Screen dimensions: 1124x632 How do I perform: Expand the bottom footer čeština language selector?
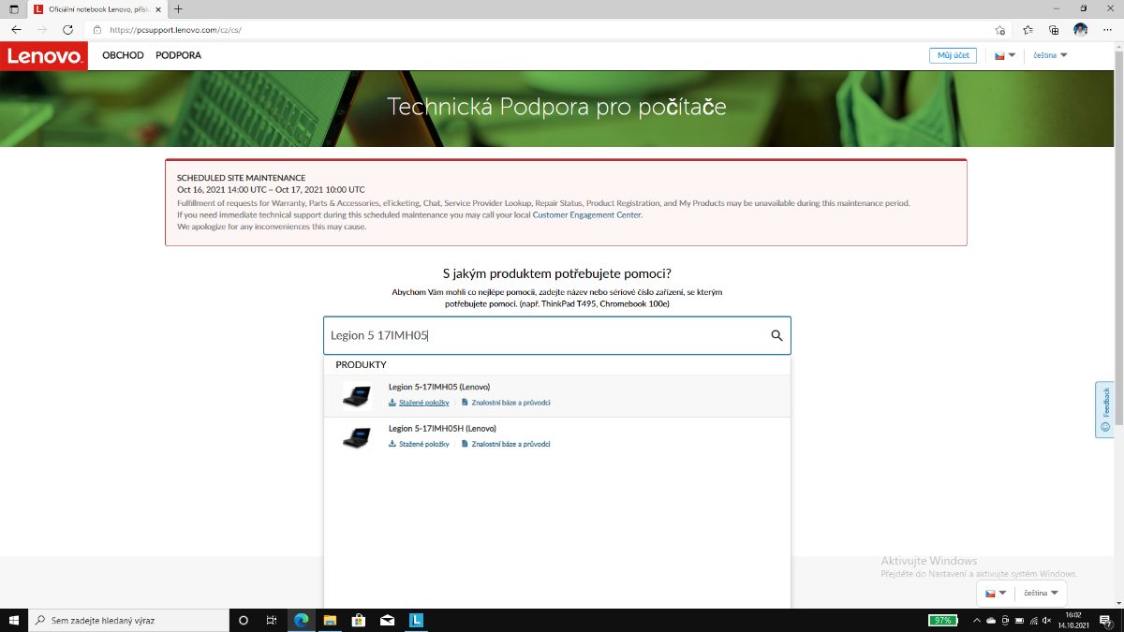(1042, 593)
